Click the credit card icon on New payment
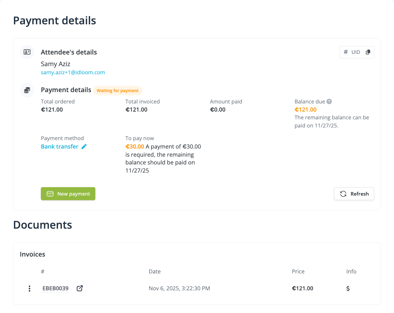 coord(49,194)
